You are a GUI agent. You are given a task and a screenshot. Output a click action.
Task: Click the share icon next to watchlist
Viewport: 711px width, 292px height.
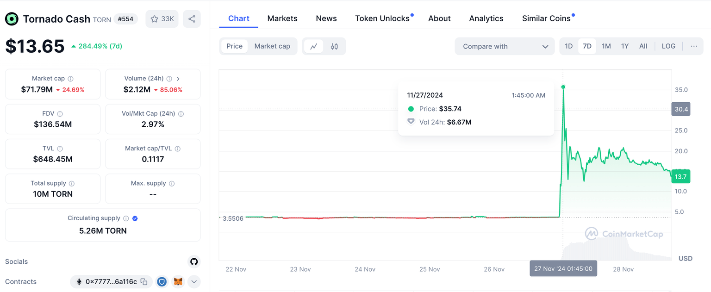192,19
